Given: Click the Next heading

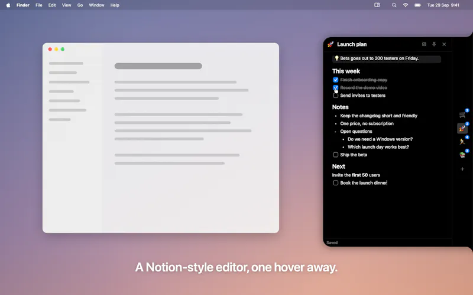Looking at the screenshot, I should pyautogui.click(x=338, y=166).
